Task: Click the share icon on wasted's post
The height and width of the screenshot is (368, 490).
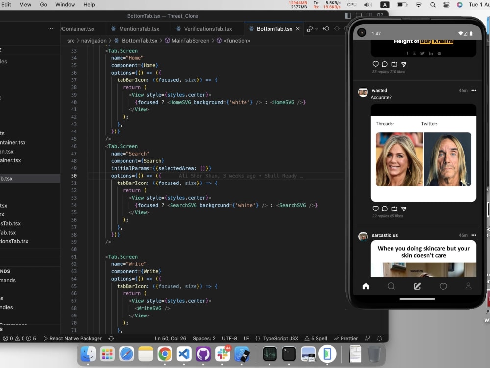Action: pyautogui.click(x=403, y=208)
